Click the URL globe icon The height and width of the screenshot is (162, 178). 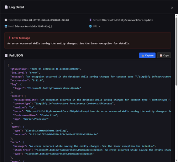coord(90,26)
